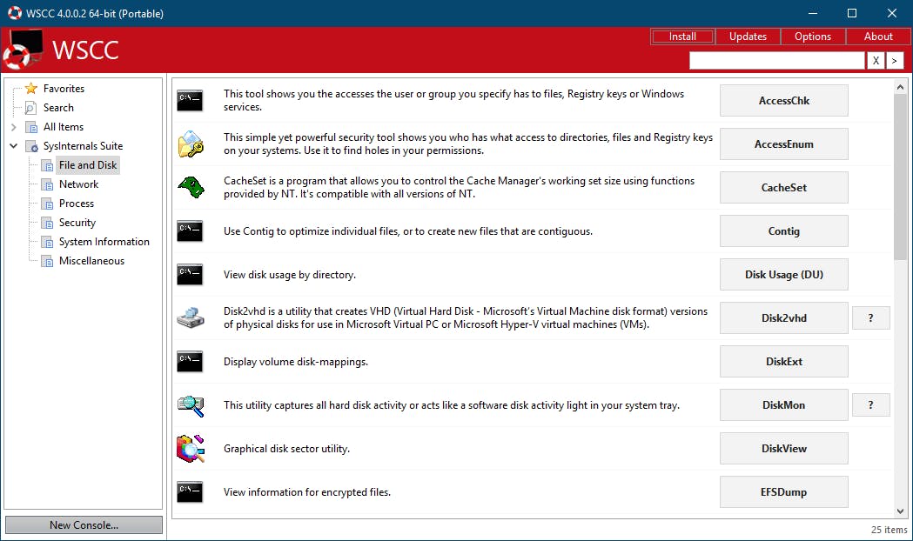Select the Process category
The width and height of the screenshot is (913, 541).
[77, 204]
